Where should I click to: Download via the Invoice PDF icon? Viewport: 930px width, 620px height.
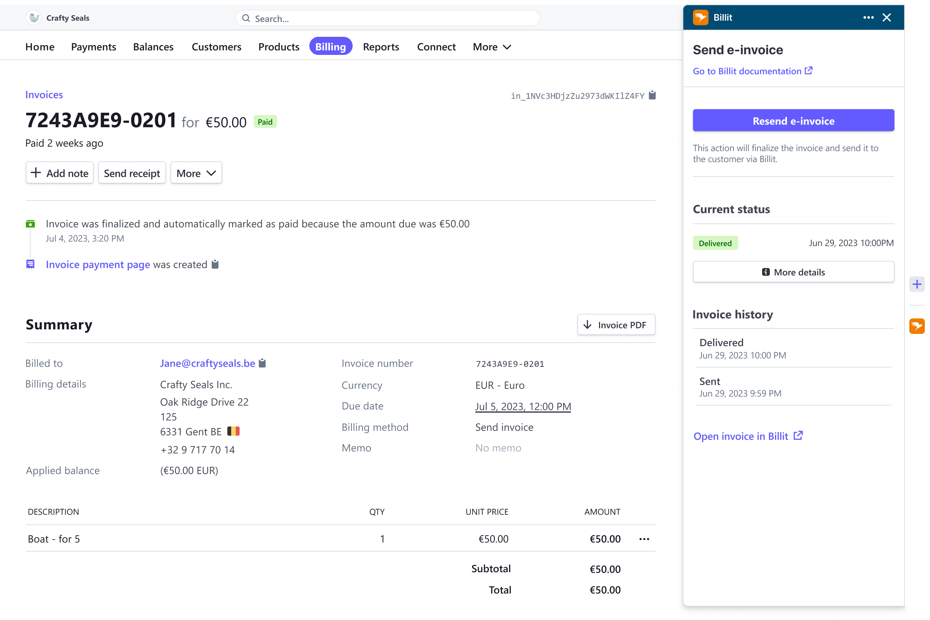(x=588, y=324)
